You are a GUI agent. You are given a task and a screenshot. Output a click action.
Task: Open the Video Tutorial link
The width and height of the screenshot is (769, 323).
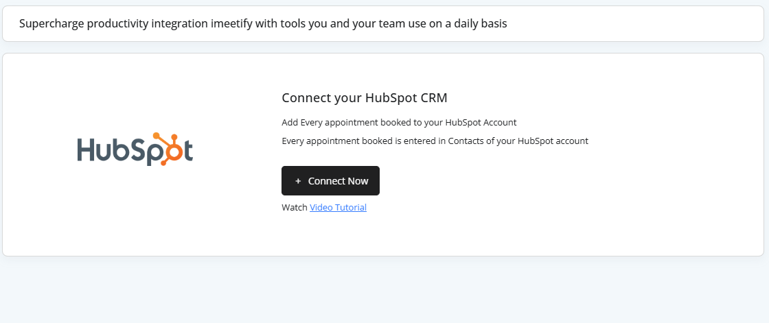tap(338, 207)
